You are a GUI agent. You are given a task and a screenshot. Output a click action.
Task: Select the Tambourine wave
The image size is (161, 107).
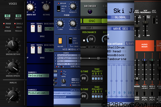tap(117, 59)
